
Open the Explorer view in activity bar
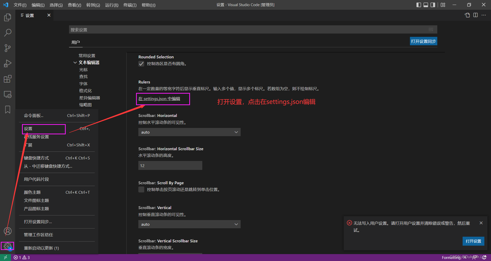click(8, 17)
